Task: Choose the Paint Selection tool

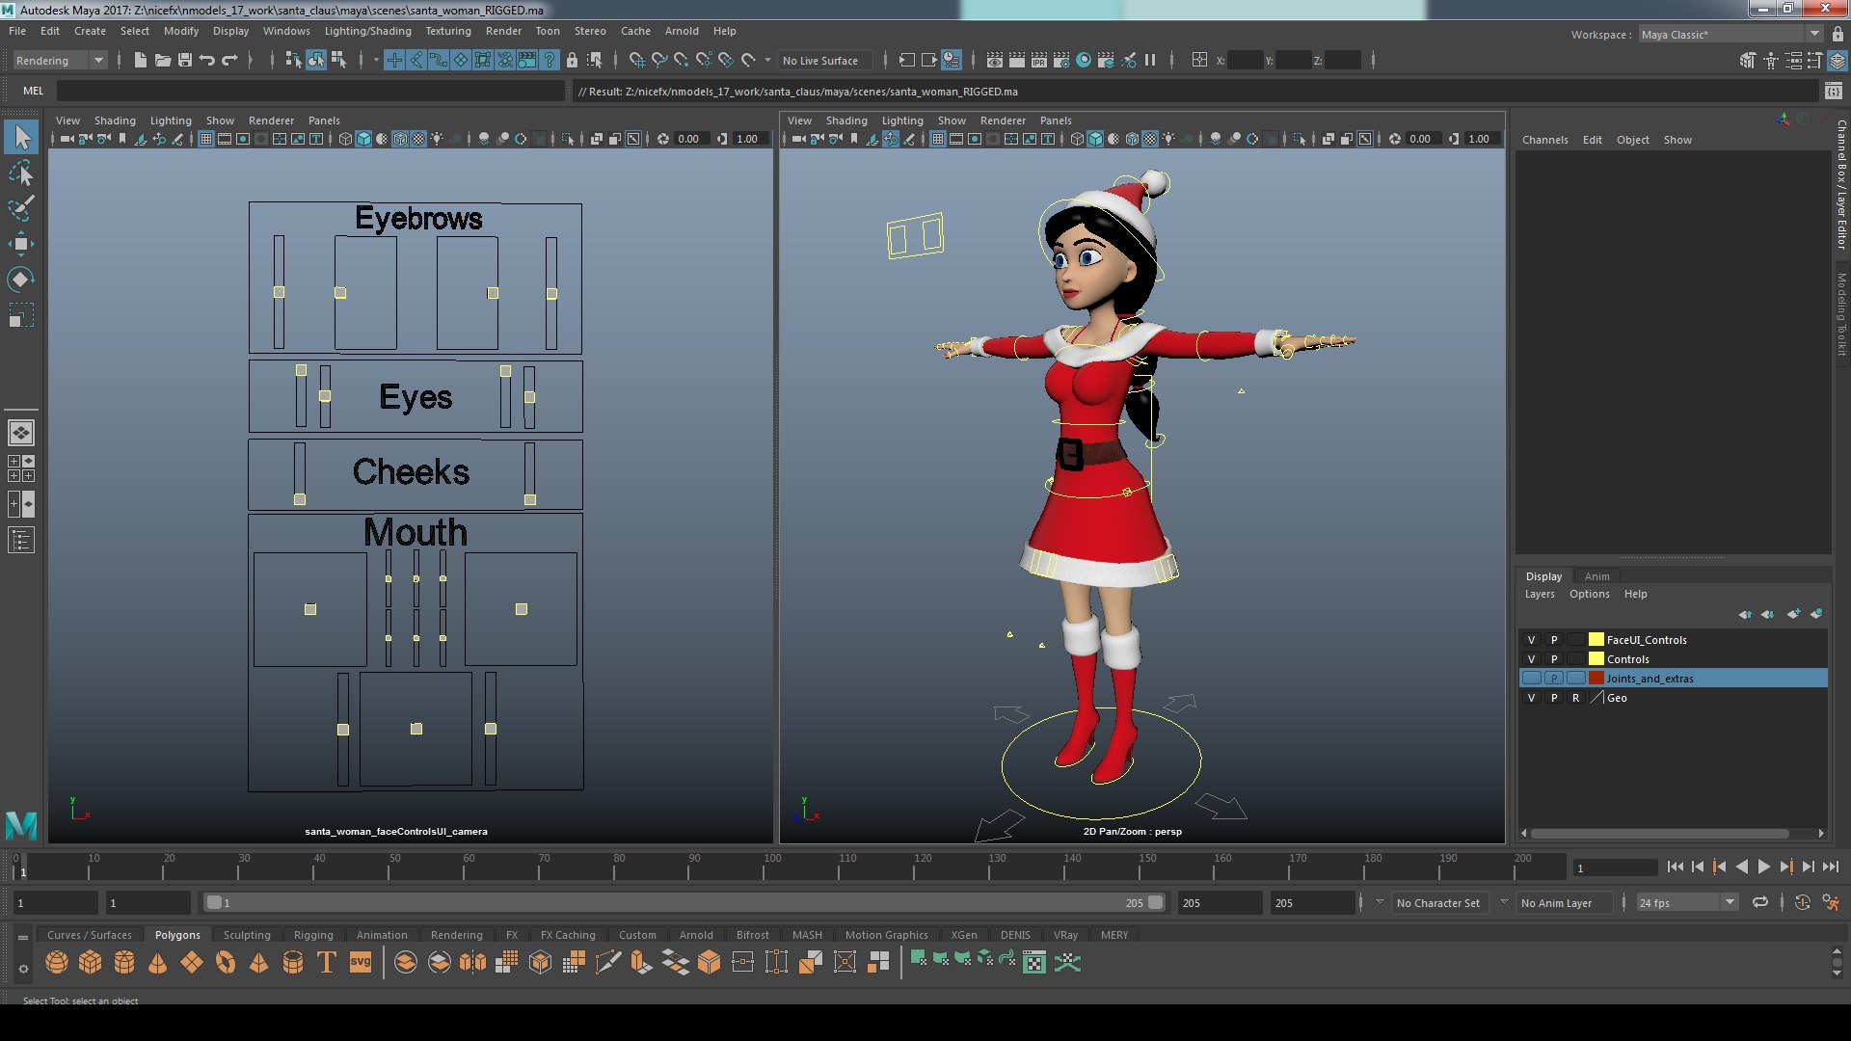Action: tap(21, 208)
